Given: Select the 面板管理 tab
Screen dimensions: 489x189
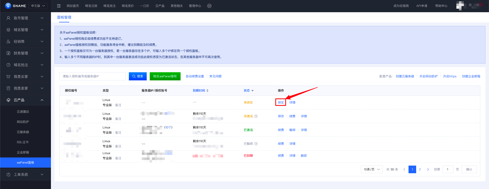Looking at the screenshot, I should coord(64,17).
